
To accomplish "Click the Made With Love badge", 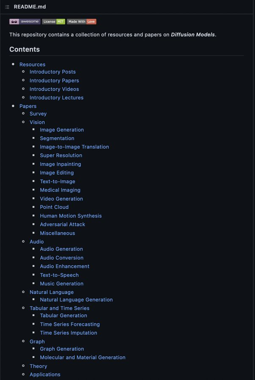I will pos(82,22).
